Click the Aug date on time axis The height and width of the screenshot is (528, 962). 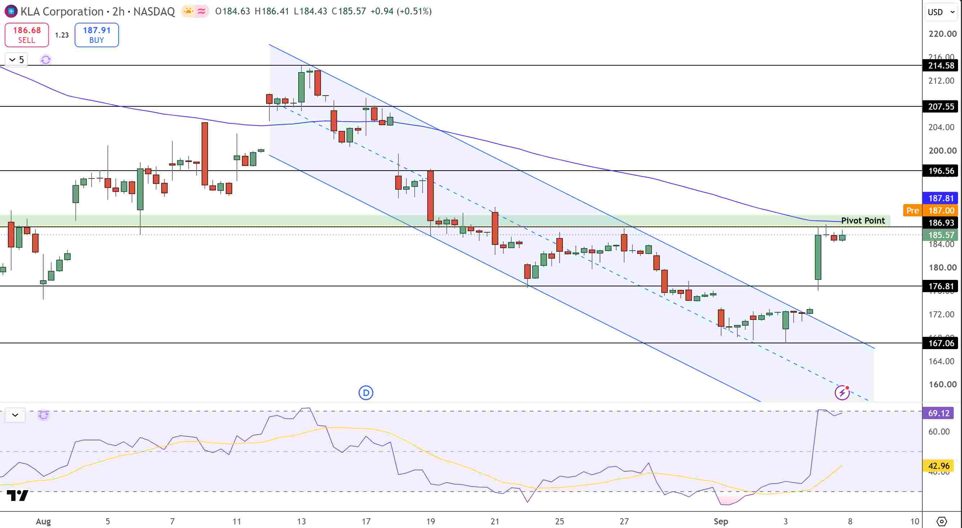43,521
